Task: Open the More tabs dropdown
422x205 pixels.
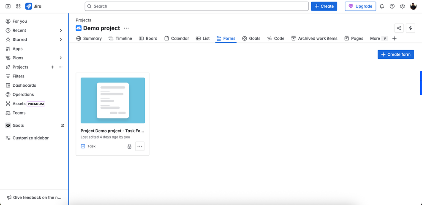Action: (x=379, y=38)
